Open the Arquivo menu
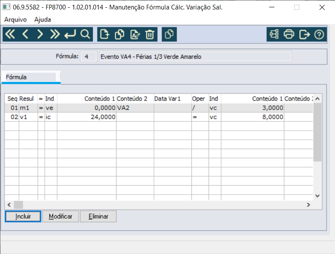 pos(15,20)
